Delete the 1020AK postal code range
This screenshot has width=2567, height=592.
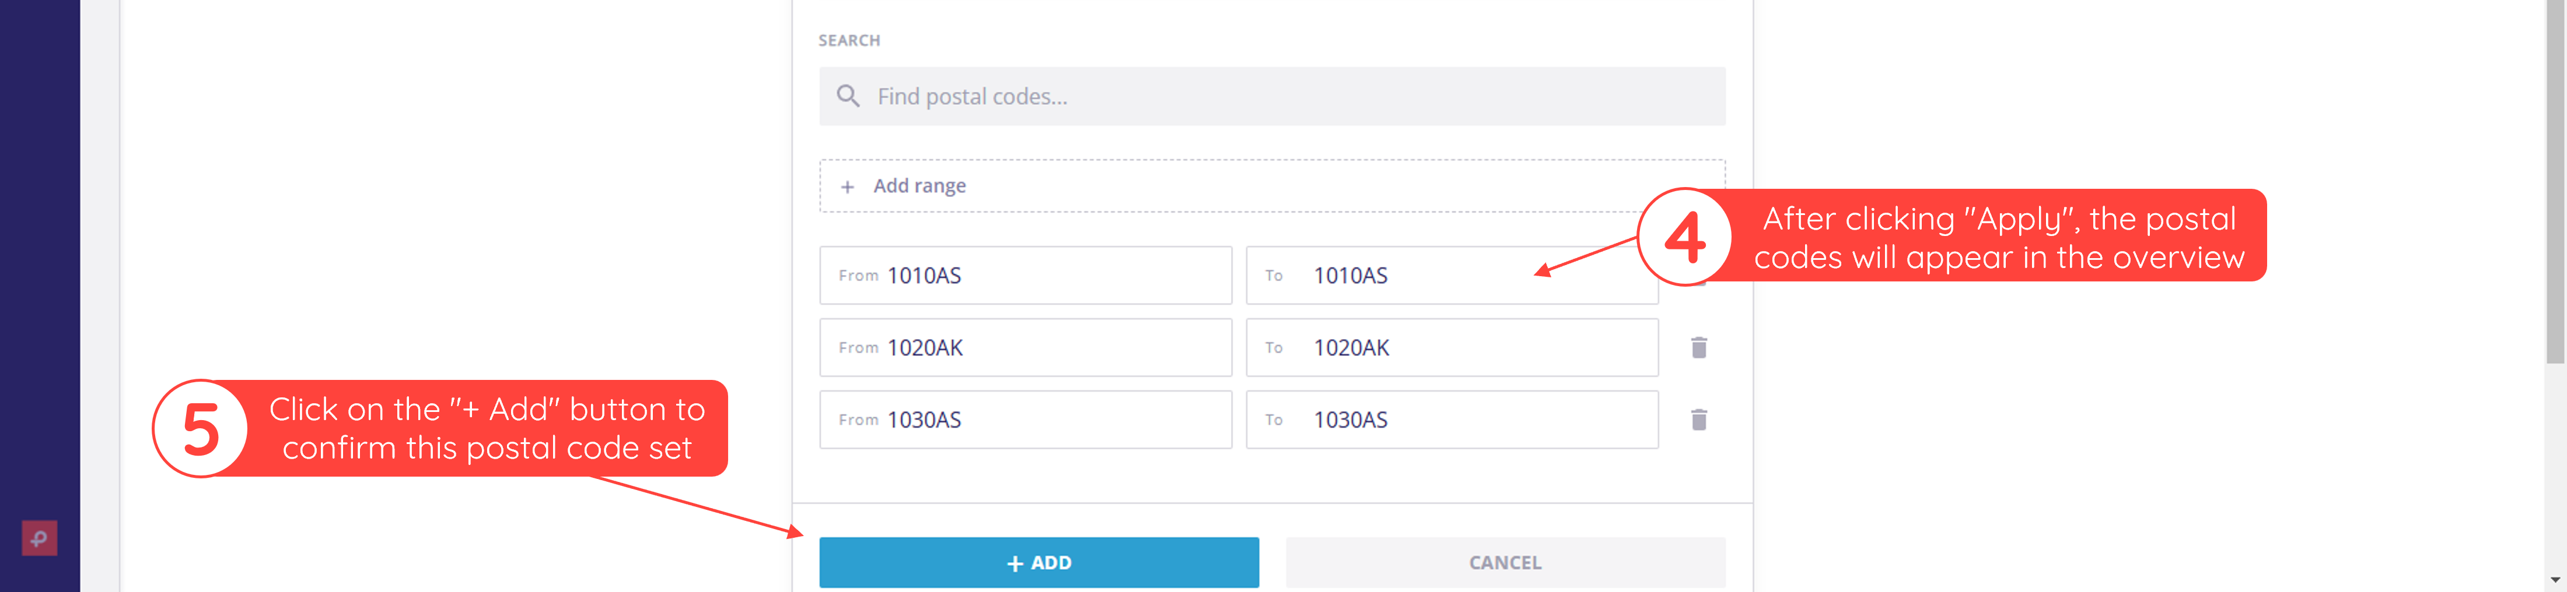coord(1699,347)
